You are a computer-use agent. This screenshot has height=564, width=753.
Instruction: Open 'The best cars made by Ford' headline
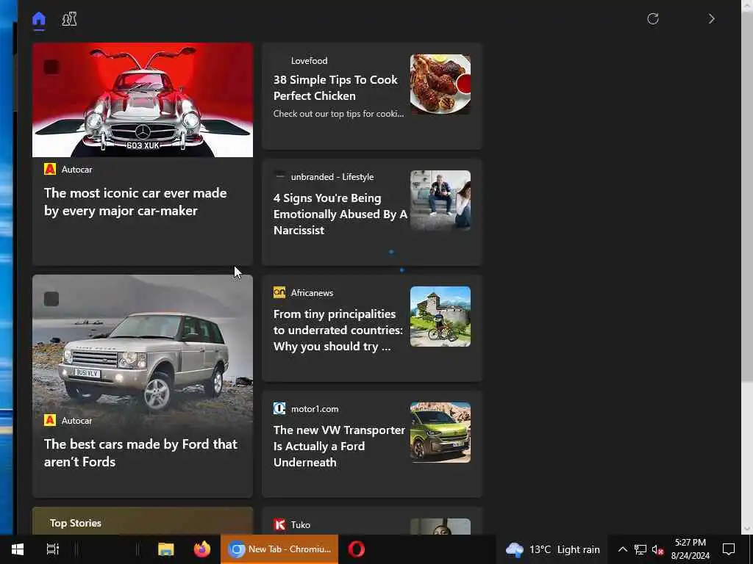(140, 452)
